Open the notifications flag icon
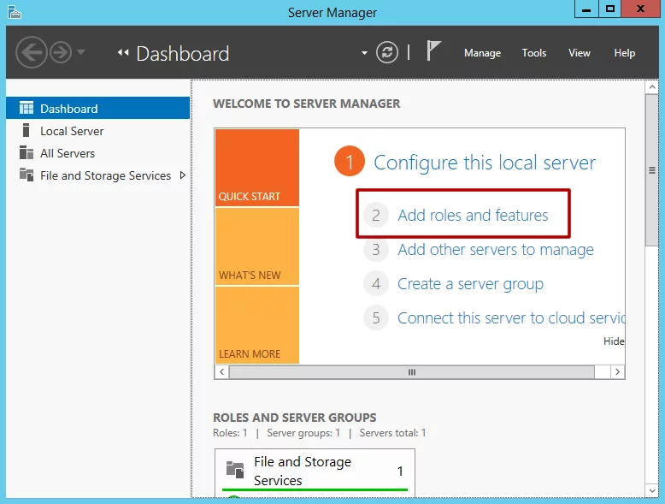This screenshot has width=665, height=504. (x=433, y=52)
